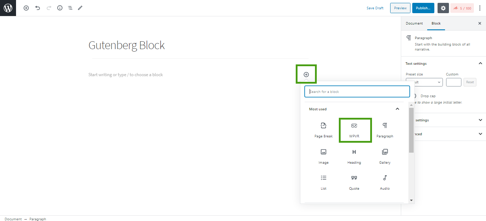Toggle the block navigation list view
Image resolution: width=486 pixels, height=221 pixels.
click(x=70, y=8)
